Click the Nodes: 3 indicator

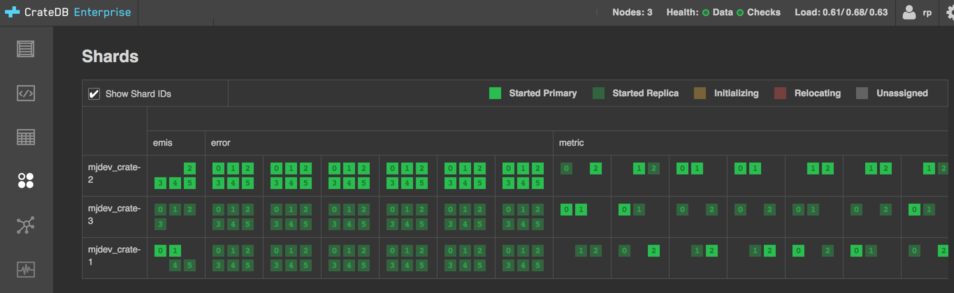tap(632, 12)
